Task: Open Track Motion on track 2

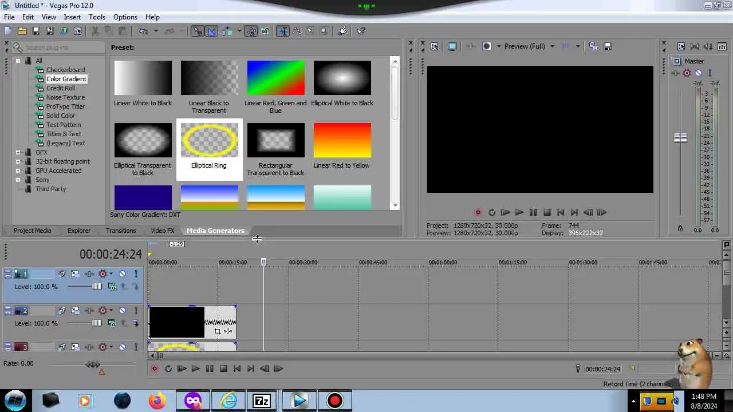Action: (76, 311)
